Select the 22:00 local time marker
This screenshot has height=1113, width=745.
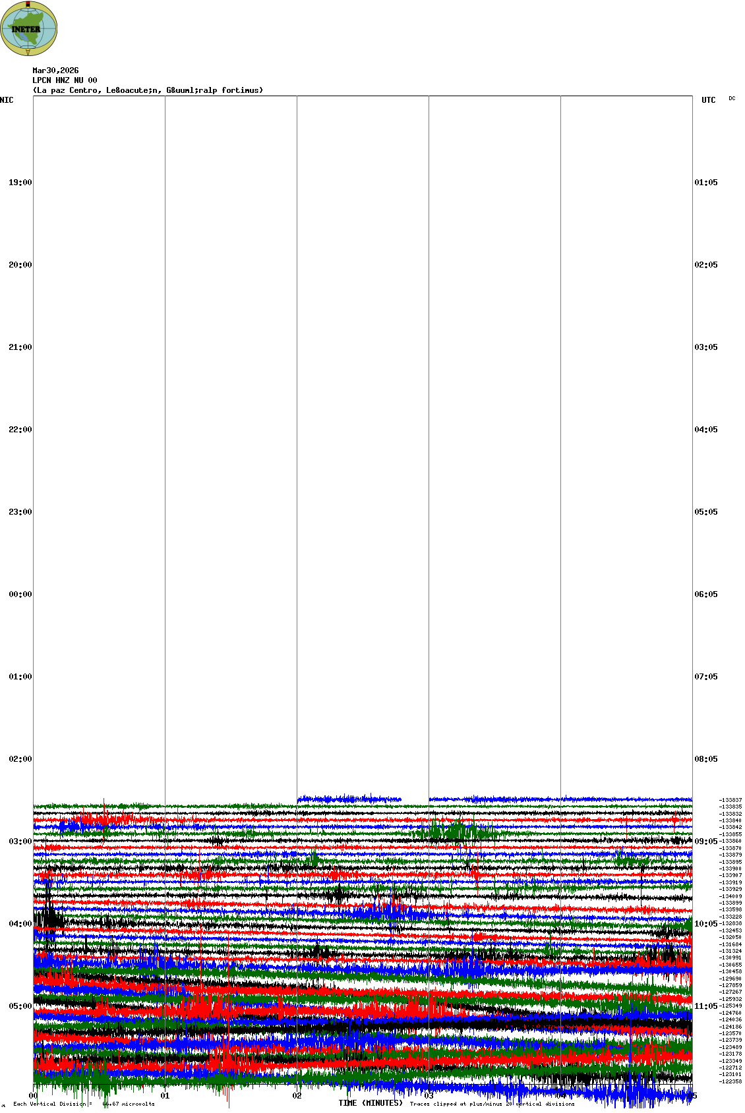[20, 430]
